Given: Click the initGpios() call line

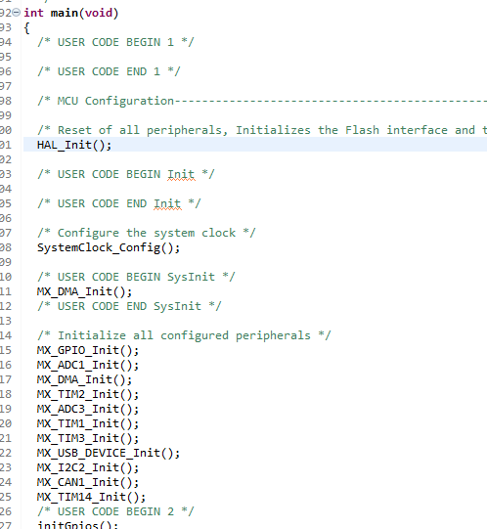Looking at the screenshot, I should point(77,525).
